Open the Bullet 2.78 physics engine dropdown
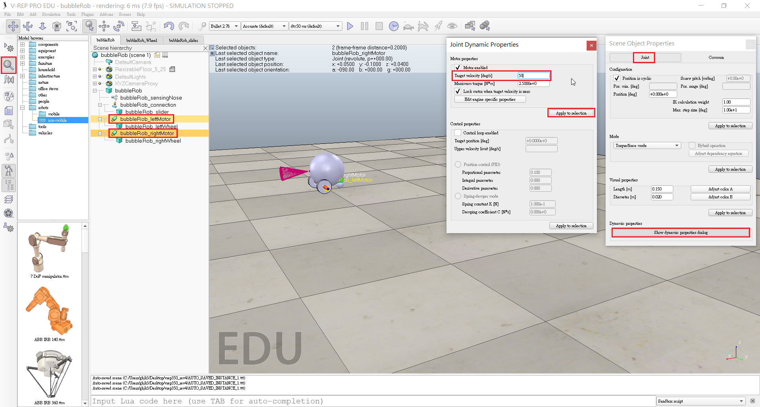 click(x=224, y=26)
